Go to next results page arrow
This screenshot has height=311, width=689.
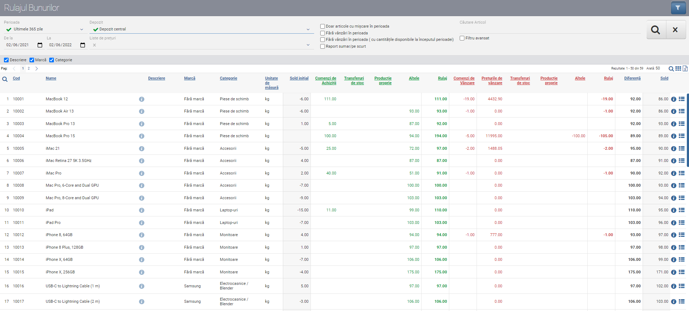point(37,68)
